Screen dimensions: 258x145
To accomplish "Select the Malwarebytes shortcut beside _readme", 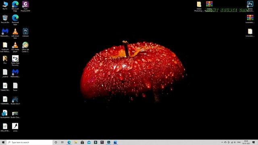I will 15,73.
